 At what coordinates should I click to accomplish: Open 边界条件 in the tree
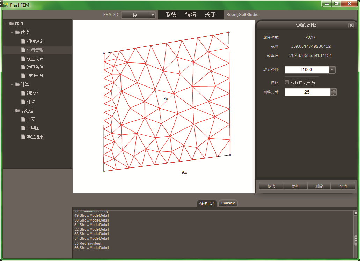point(35,67)
